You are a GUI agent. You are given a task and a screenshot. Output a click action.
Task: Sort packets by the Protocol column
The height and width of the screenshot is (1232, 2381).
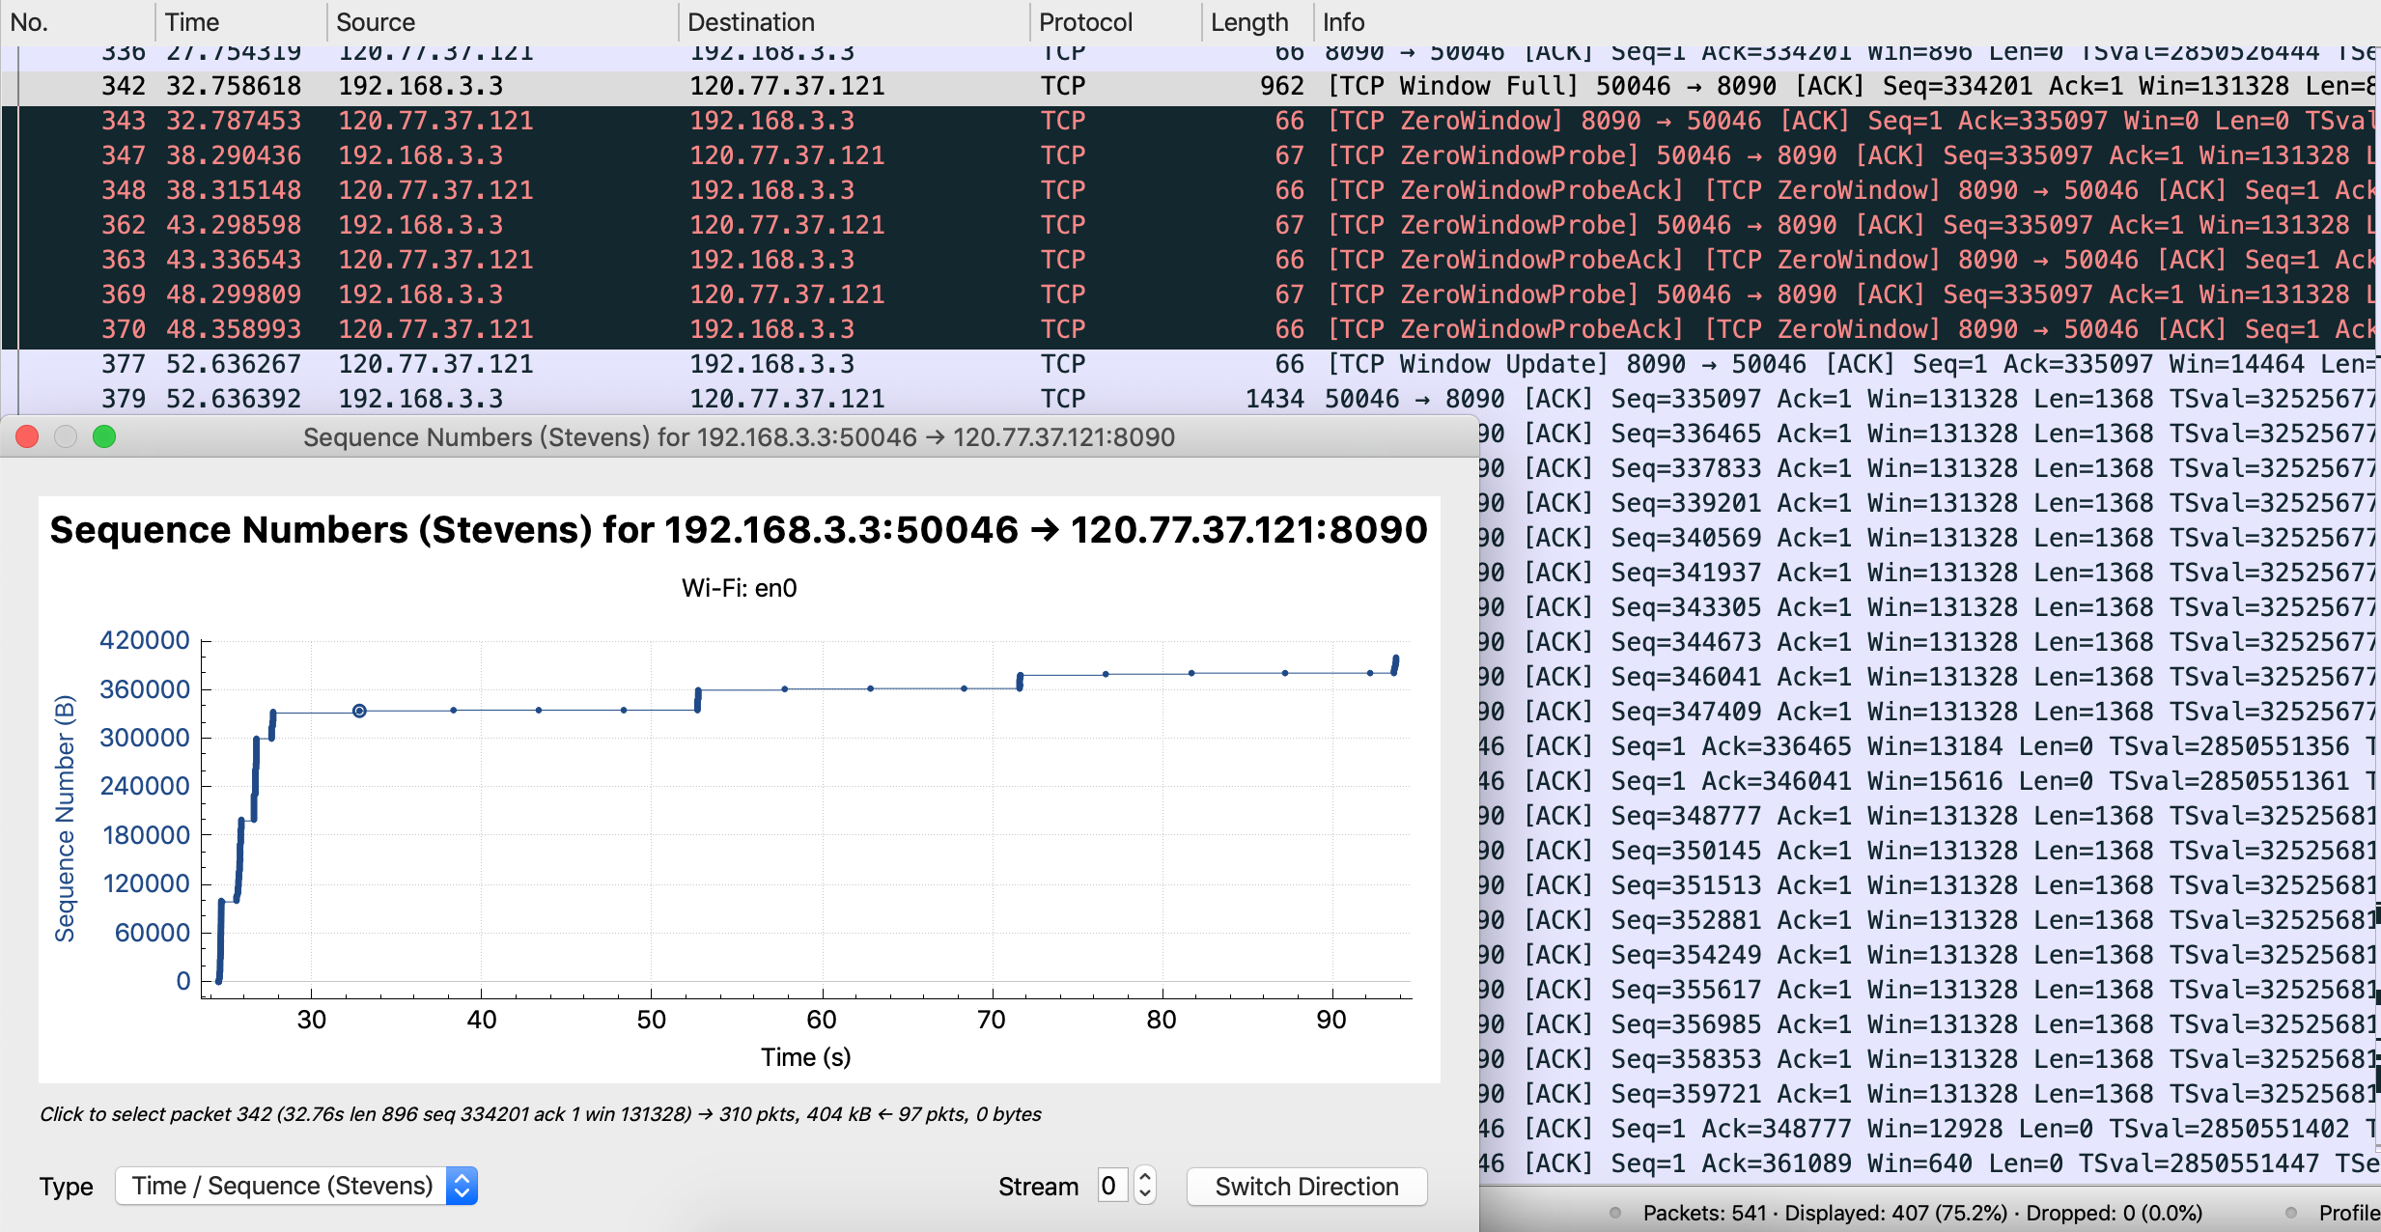point(1085,21)
